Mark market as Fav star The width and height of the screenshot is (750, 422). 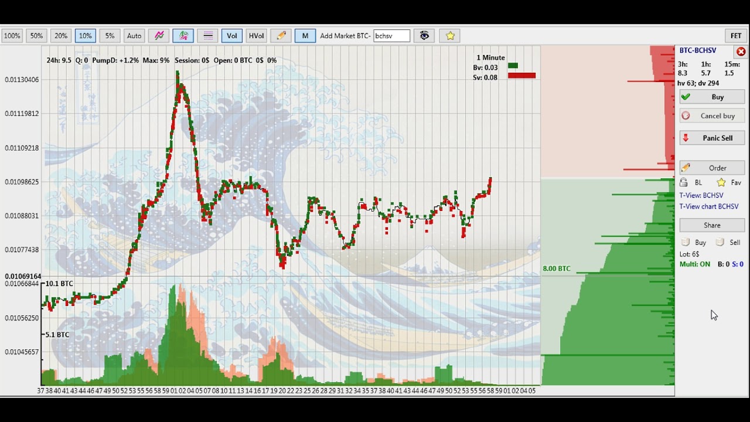721,182
